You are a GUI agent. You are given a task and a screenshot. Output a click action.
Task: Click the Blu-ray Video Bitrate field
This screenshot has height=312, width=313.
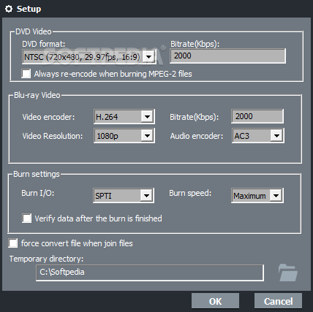[x=257, y=116]
